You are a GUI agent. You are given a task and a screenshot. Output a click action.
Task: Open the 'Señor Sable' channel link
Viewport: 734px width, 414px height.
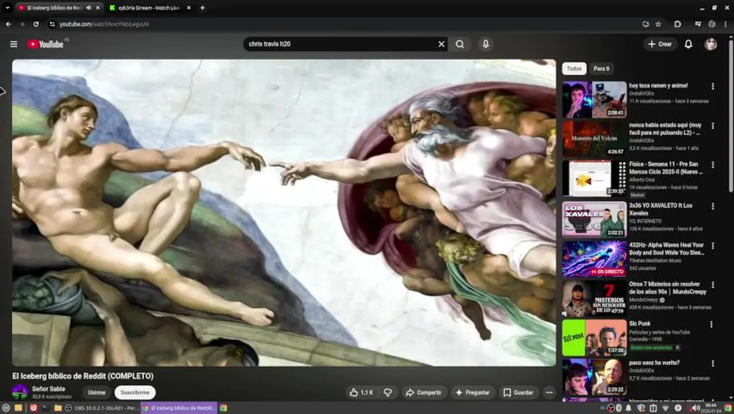pyautogui.click(x=49, y=389)
